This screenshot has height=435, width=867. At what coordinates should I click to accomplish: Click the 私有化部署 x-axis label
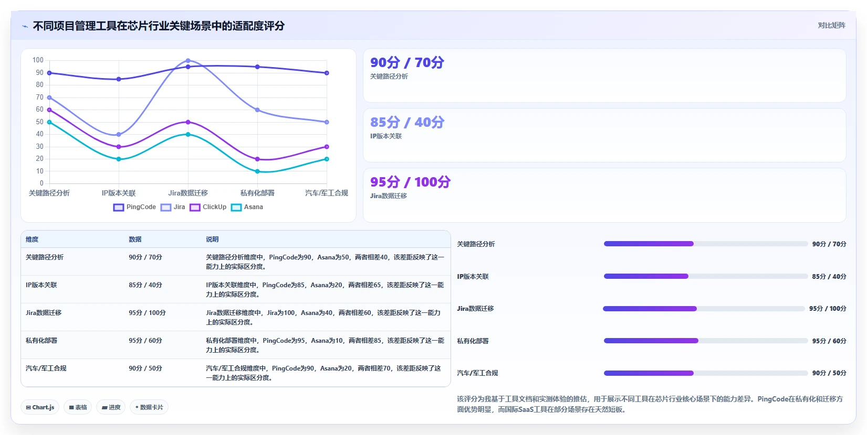point(257,193)
